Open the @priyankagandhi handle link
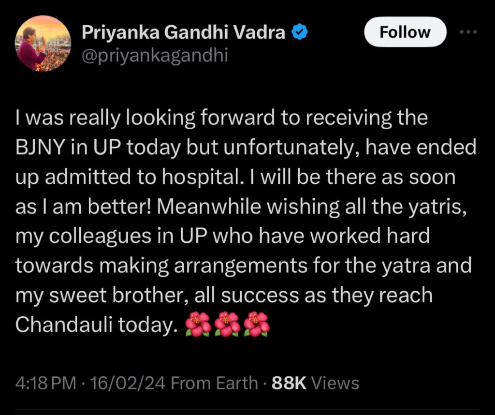Image resolution: width=495 pixels, height=415 pixels. pos(155,56)
